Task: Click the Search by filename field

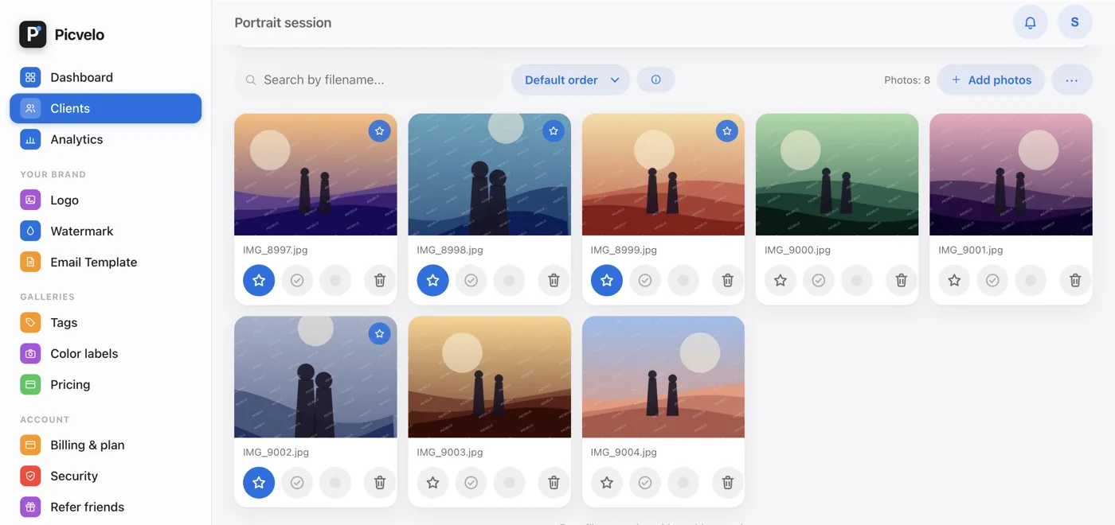Action: point(370,80)
